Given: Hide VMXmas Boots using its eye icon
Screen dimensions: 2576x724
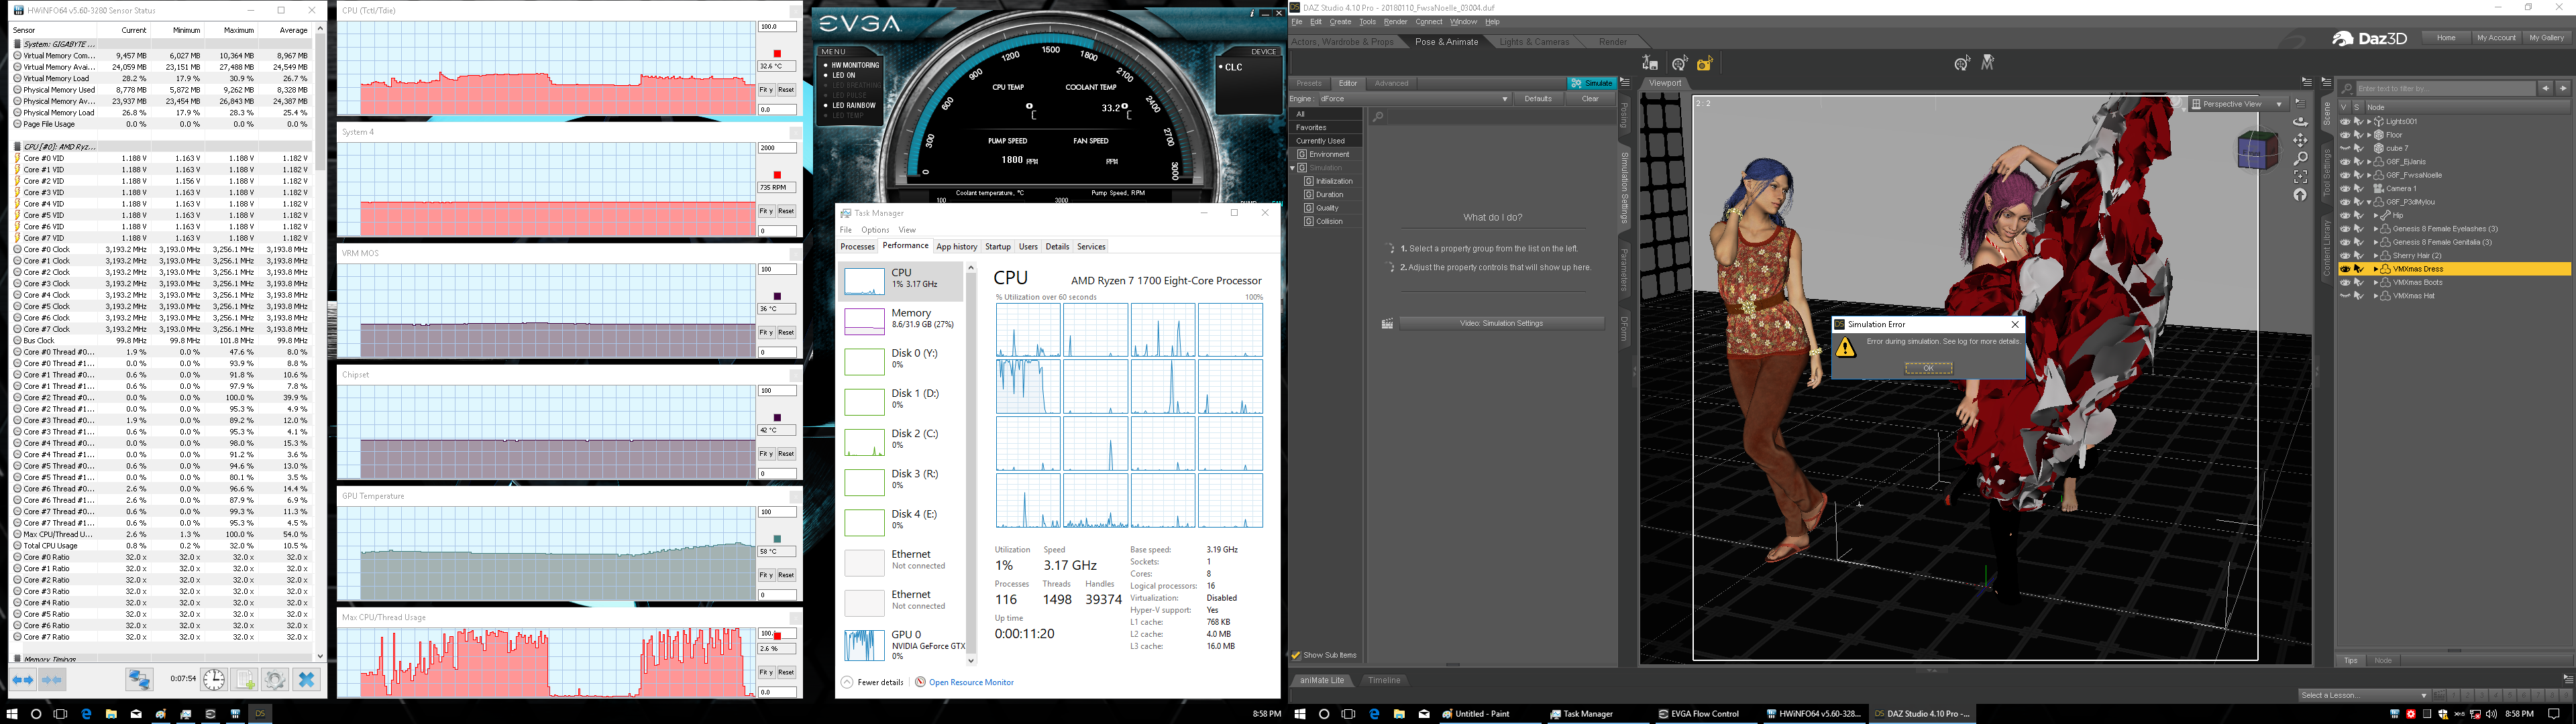Looking at the screenshot, I should pyautogui.click(x=2345, y=282).
